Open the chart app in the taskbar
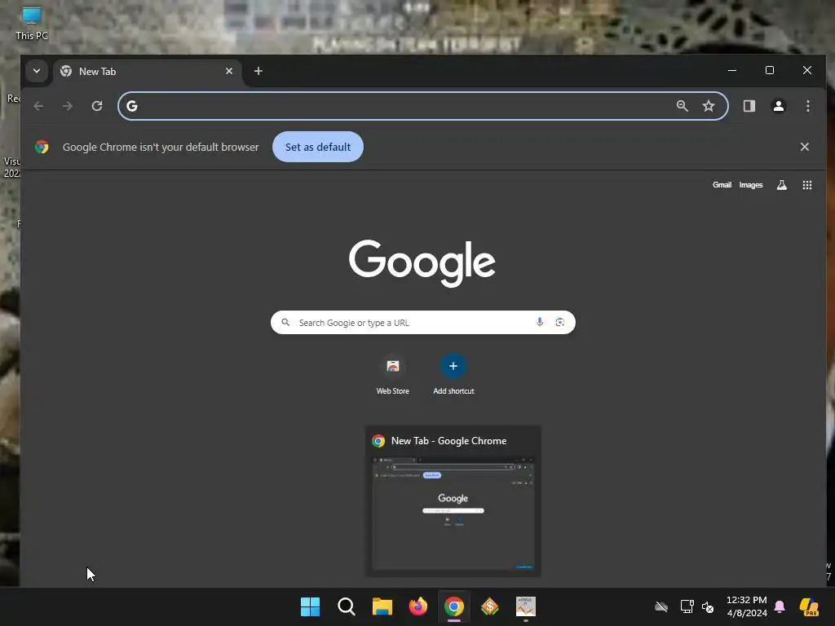This screenshot has width=835, height=626. (526, 606)
